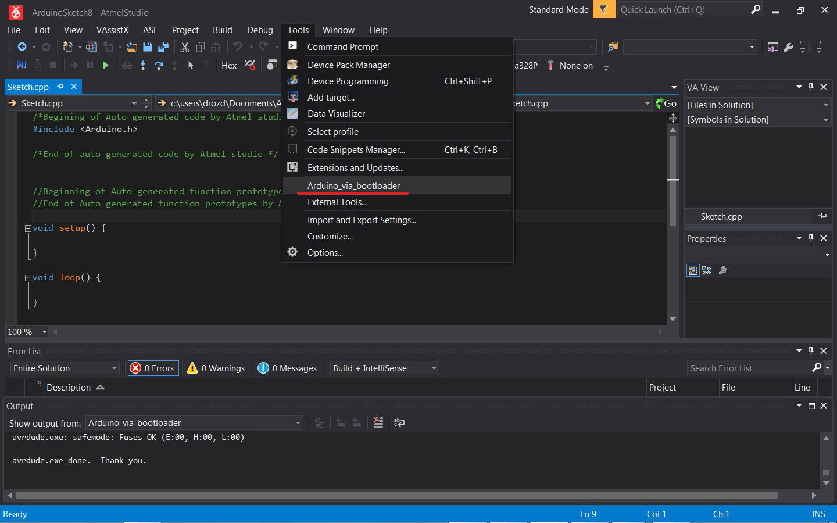Click the Alphabetical sort icon in Properties

click(707, 270)
